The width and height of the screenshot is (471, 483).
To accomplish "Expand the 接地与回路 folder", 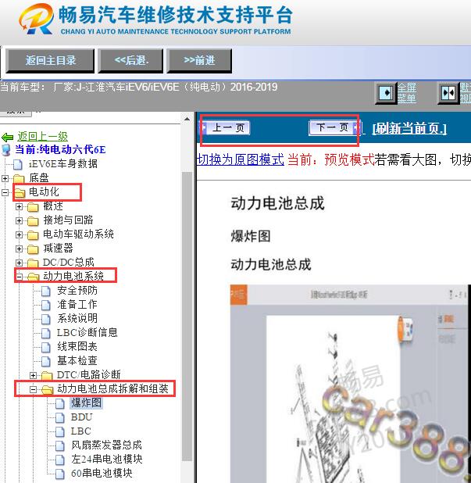I will tap(19, 220).
